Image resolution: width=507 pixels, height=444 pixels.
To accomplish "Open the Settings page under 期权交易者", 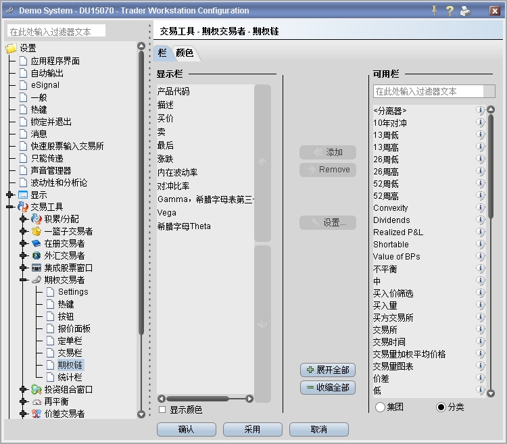I will (73, 292).
